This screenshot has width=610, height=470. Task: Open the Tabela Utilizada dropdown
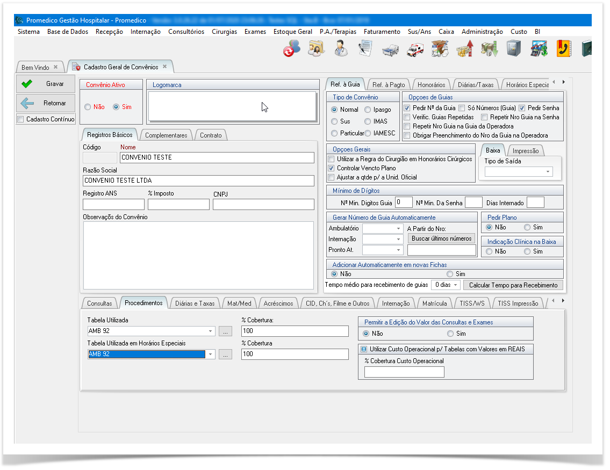(x=210, y=331)
